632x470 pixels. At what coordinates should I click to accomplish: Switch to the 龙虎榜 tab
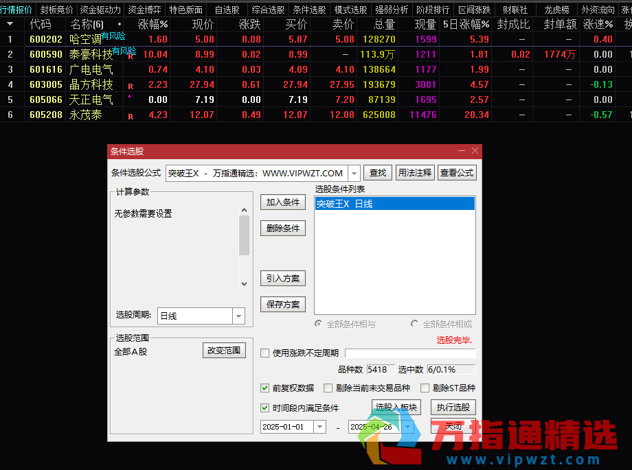coord(556,10)
